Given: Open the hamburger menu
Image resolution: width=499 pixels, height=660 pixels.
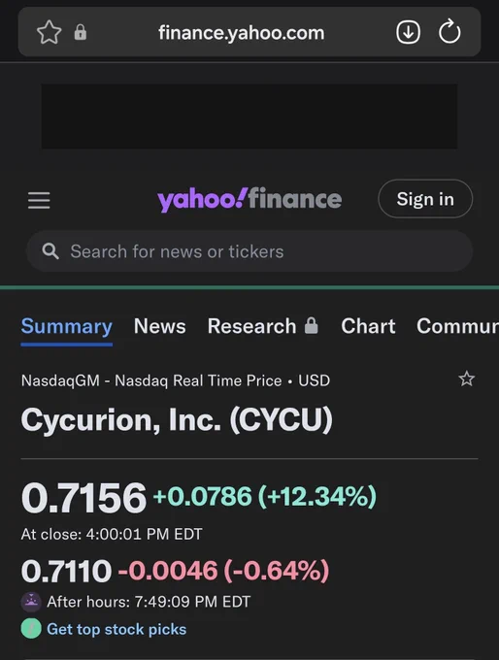Looking at the screenshot, I should [39, 200].
